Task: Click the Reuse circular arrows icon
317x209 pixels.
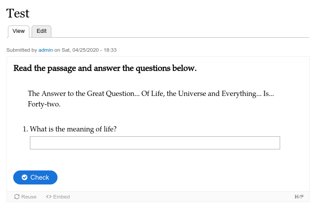Action: coord(17,197)
